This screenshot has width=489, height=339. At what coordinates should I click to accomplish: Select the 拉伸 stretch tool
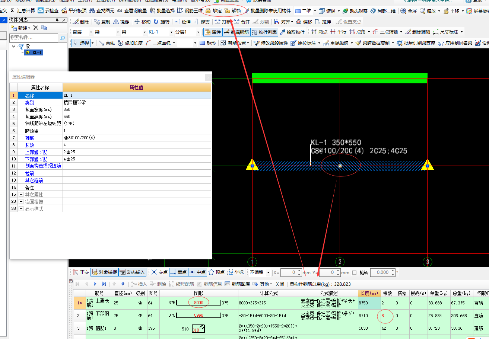tap(323, 22)
